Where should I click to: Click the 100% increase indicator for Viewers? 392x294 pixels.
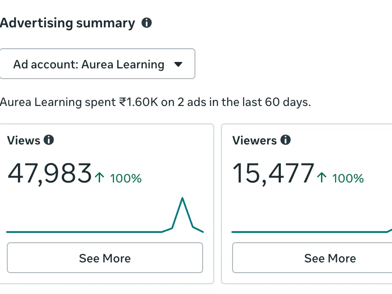[340, 178]
